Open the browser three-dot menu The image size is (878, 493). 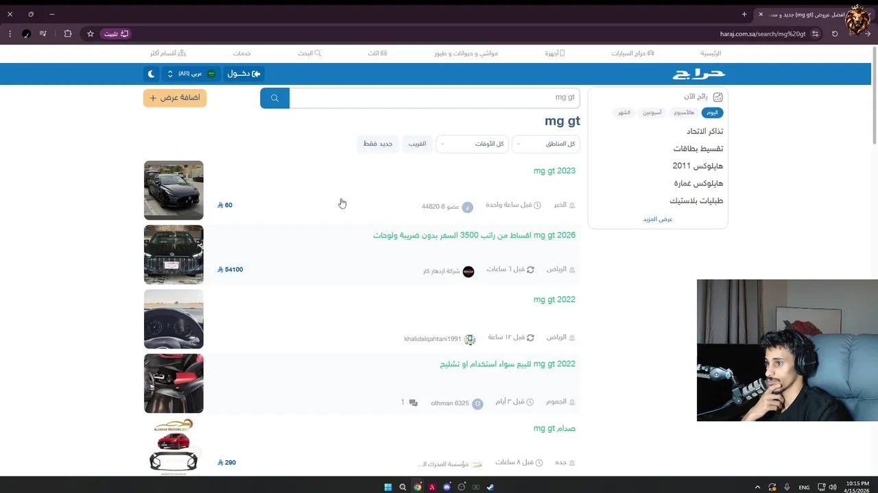click(x=10, y=34)
